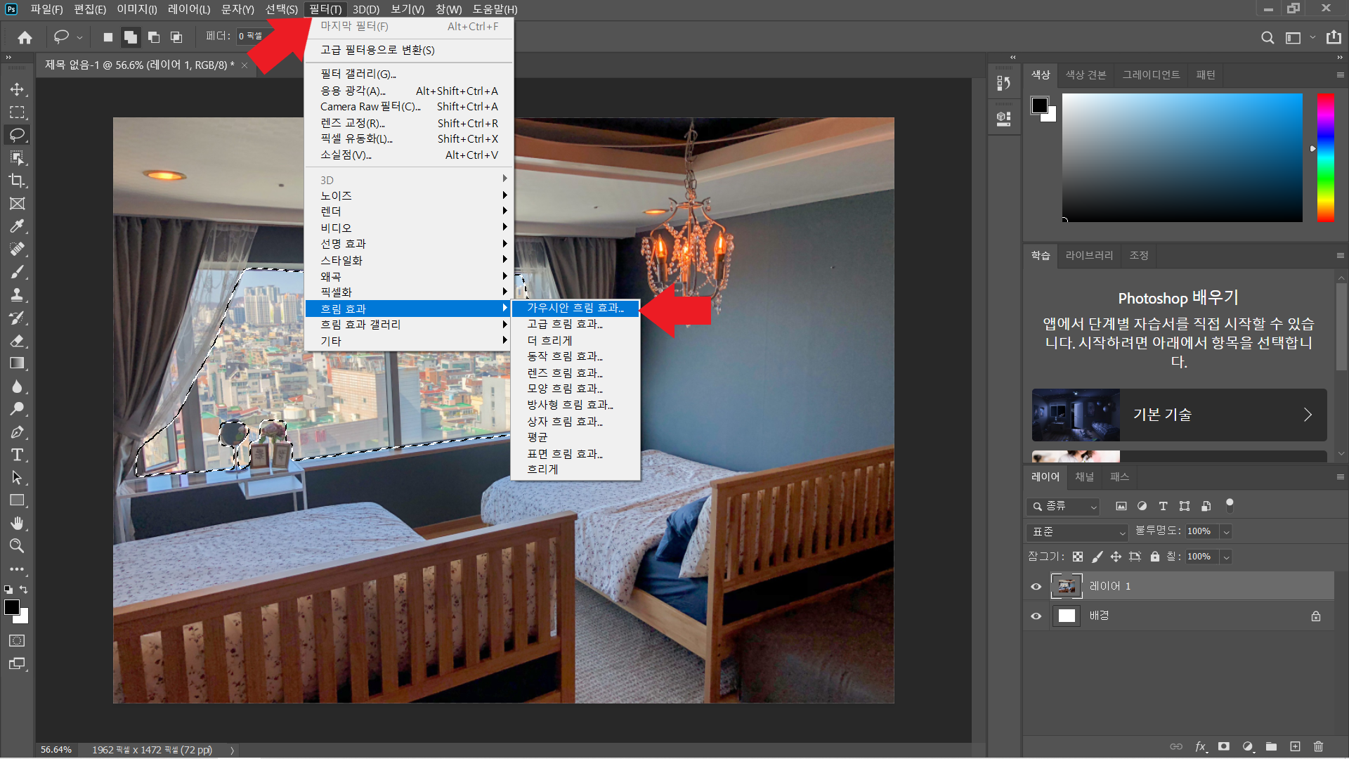The image size is (1349, 759).
Task: Toggle the lock transparent pixels button
Action: click(1078, 557)
